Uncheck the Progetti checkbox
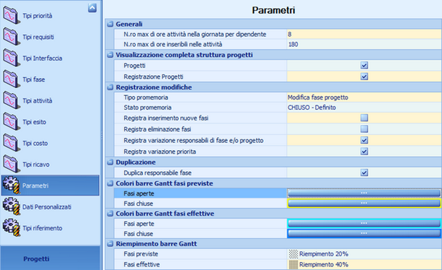Viewport: 442px width, 270px height. point(364,66)
